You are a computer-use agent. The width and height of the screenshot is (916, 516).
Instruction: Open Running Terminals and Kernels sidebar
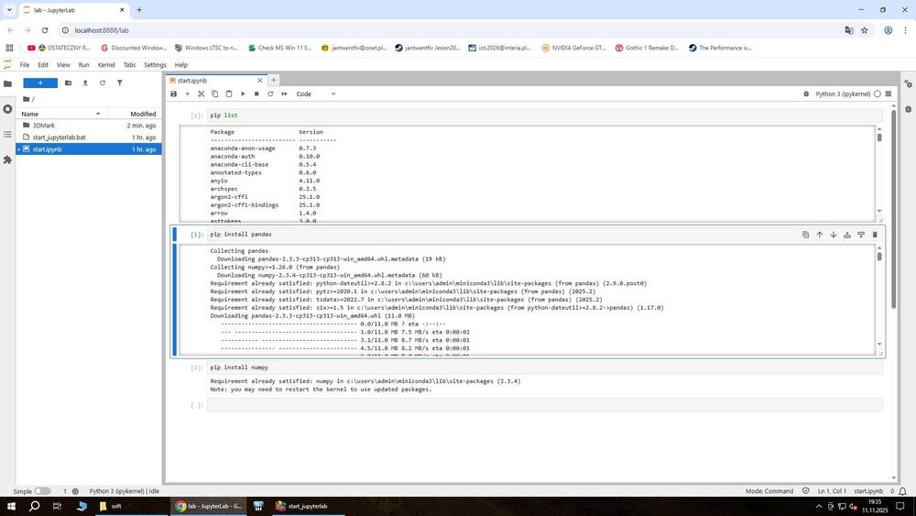(x=7, y=109)
